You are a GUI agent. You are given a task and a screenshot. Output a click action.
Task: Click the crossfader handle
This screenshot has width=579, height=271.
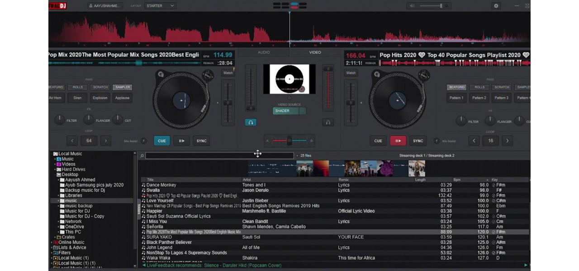289,141
